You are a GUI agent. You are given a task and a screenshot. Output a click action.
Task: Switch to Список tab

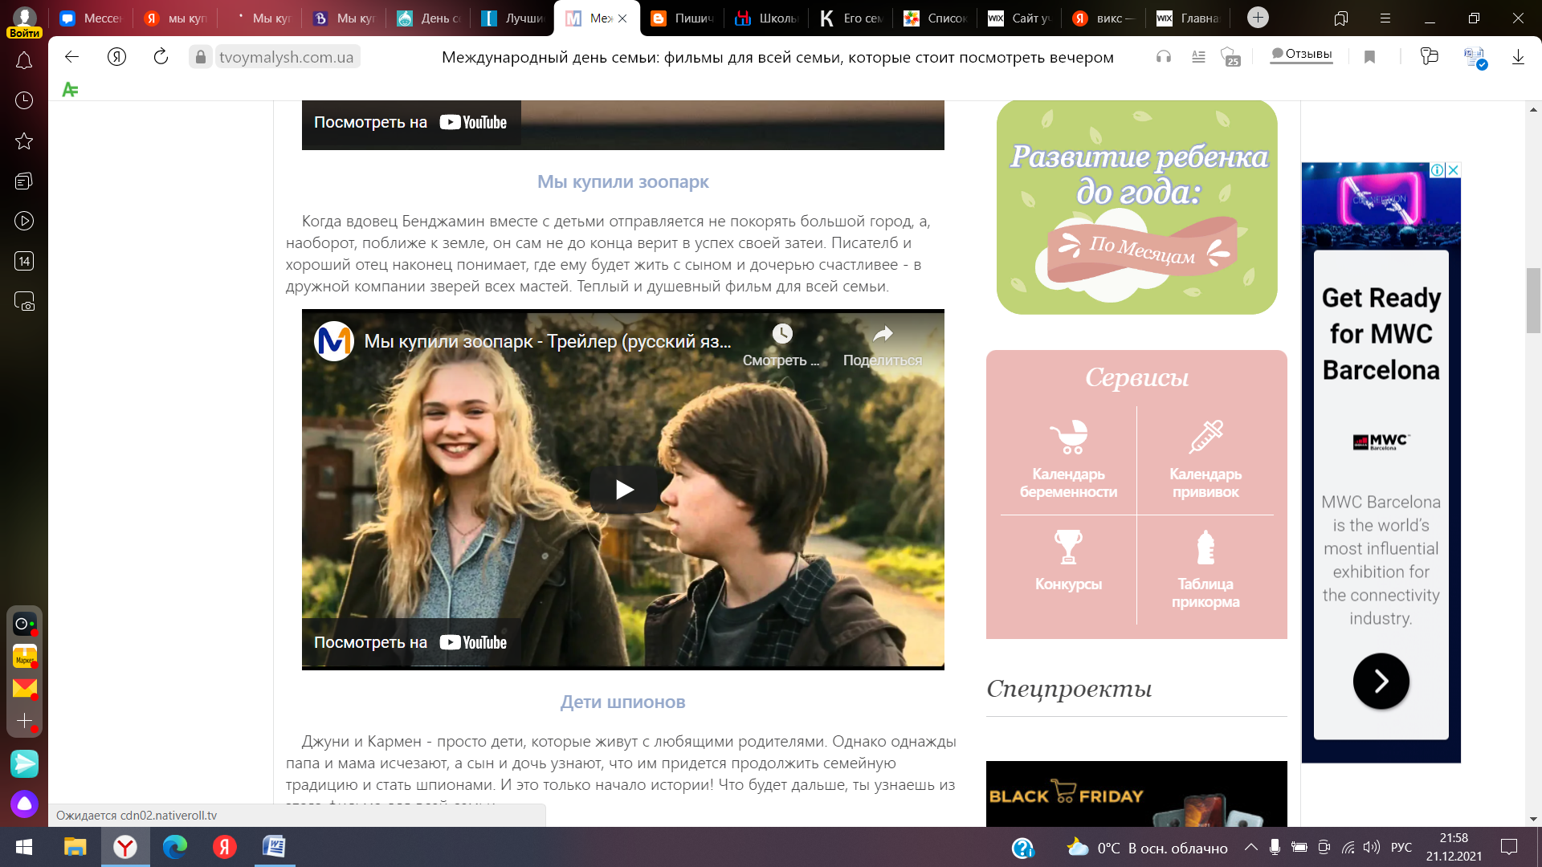pos(936,18)
